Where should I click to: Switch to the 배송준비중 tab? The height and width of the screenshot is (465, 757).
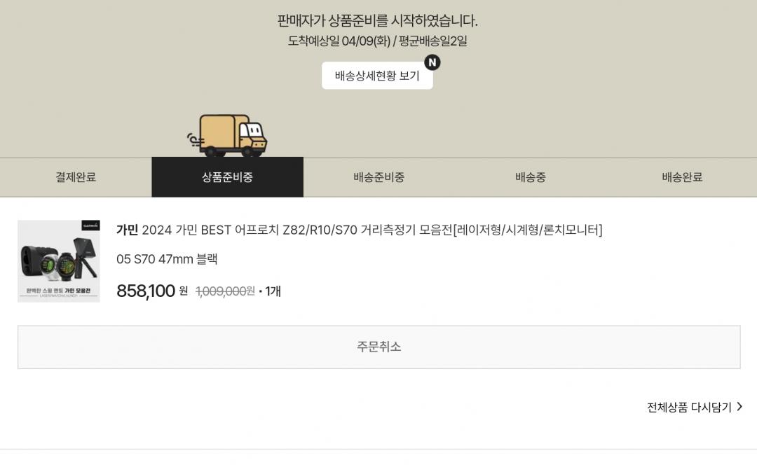coord(378,177)
